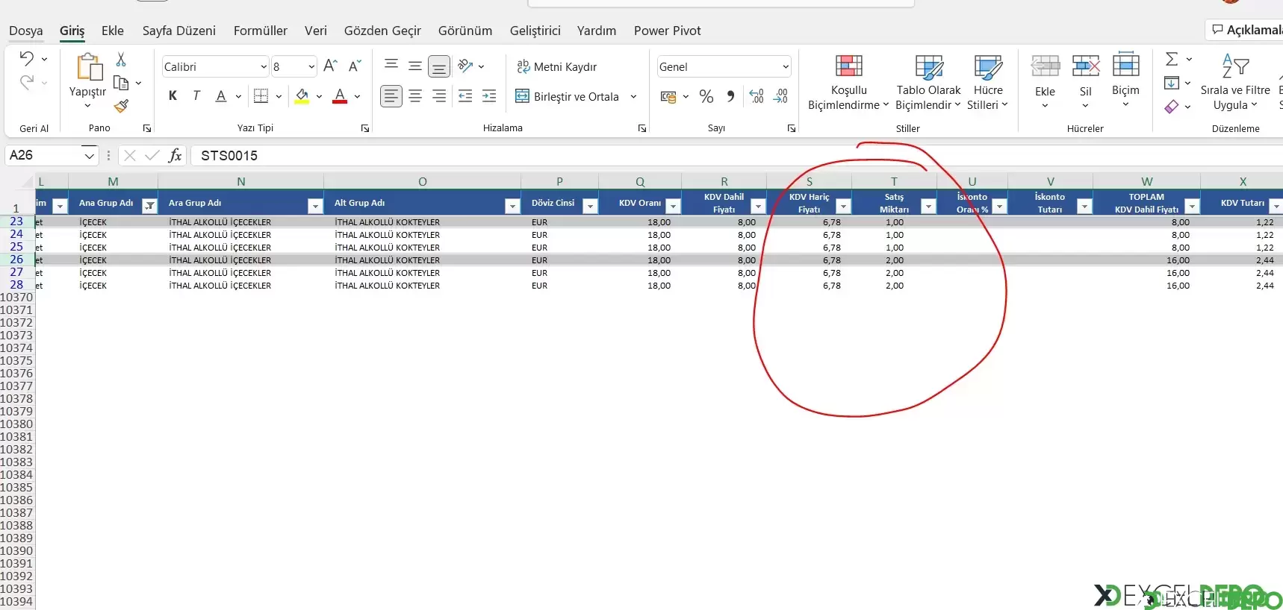This screenshot has height=610, width=1283.
Task: Click the Açıklamalar comments button
Action: [x=1246, y=30]
